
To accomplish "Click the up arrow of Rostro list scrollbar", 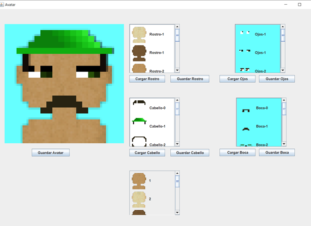I will (177, 26).
